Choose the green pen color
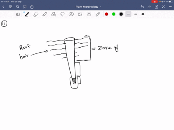 pos(114,14)
